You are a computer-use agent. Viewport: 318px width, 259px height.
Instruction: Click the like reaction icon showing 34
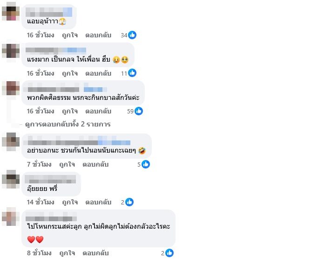[x=132, y=35]
